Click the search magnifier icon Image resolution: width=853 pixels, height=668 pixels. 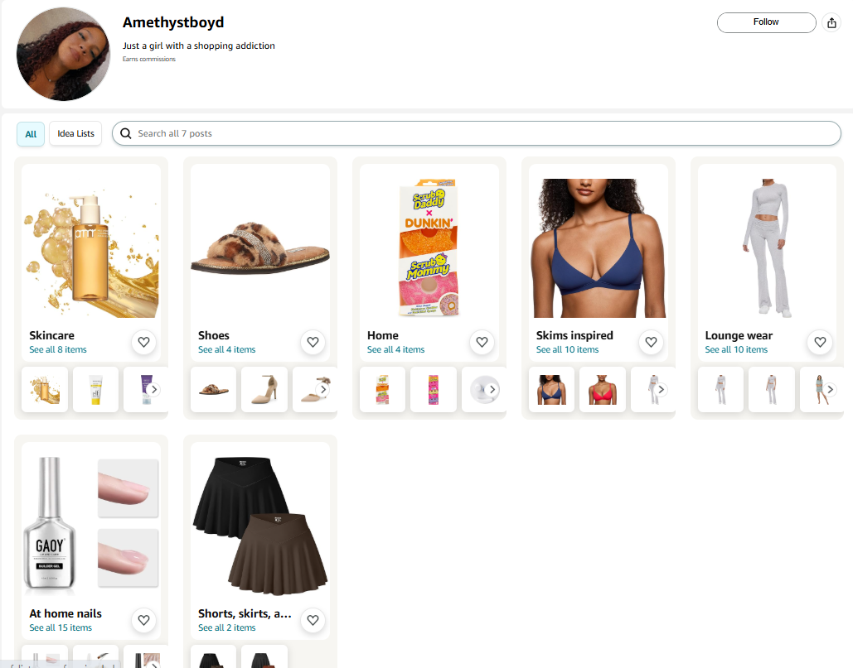(x=126, y=133)
